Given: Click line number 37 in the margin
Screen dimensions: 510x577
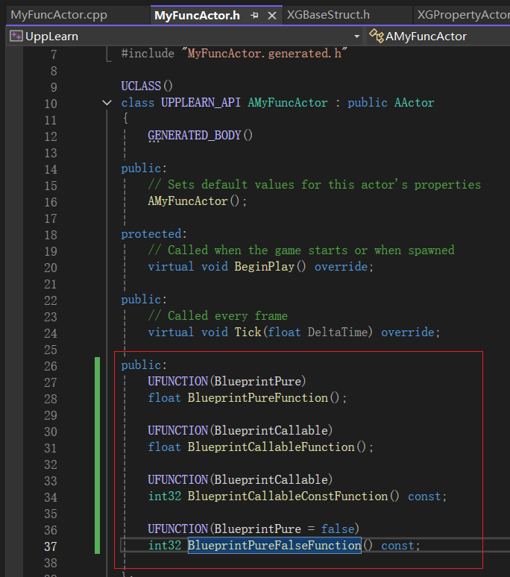Looking at the screenshot, I should pyautogui.click(x=51, y=546).
